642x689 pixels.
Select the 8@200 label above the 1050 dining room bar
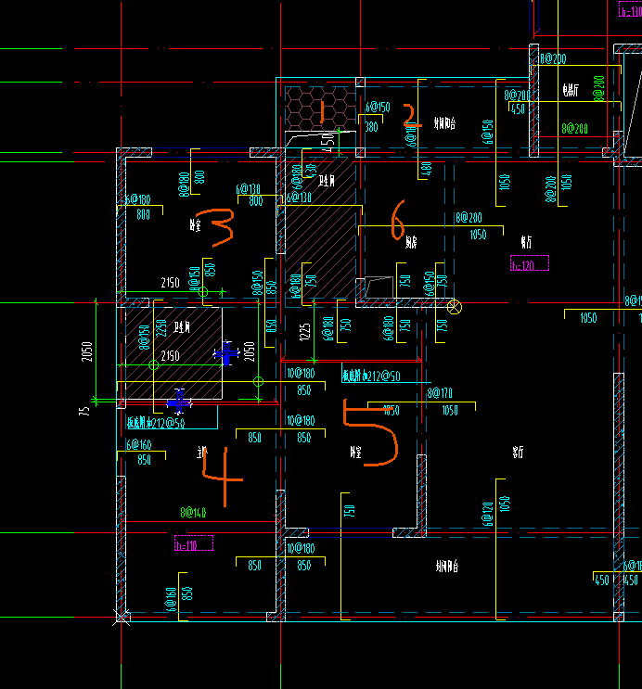pos(469,218)
